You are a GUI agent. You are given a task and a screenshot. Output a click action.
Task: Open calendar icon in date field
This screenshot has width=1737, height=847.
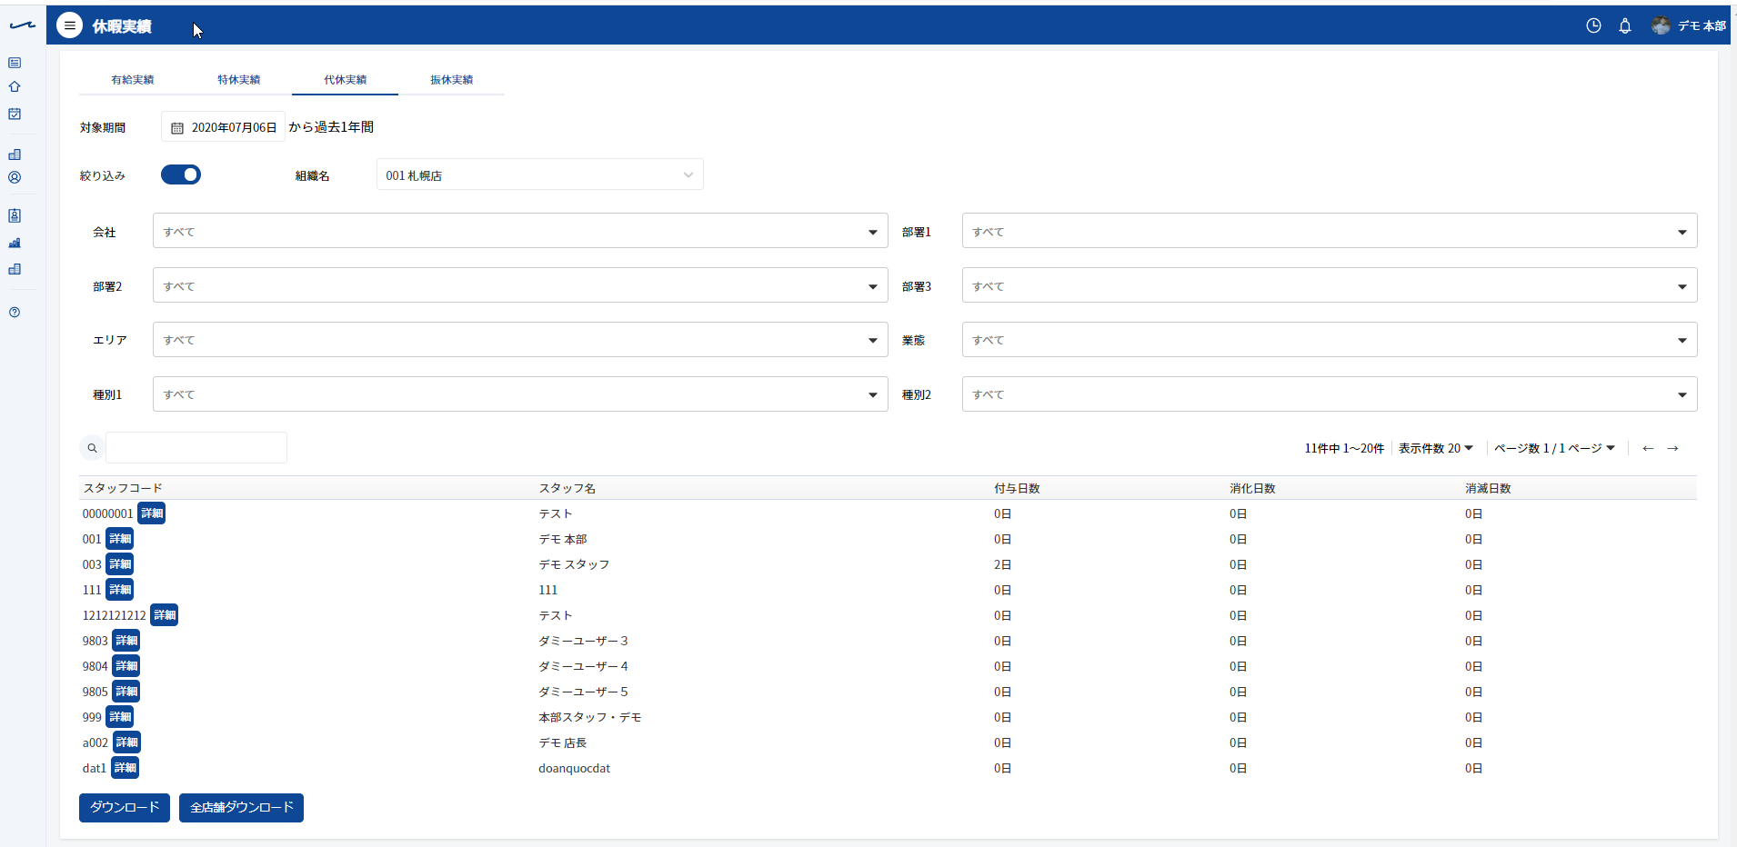[x=177, y=128]
